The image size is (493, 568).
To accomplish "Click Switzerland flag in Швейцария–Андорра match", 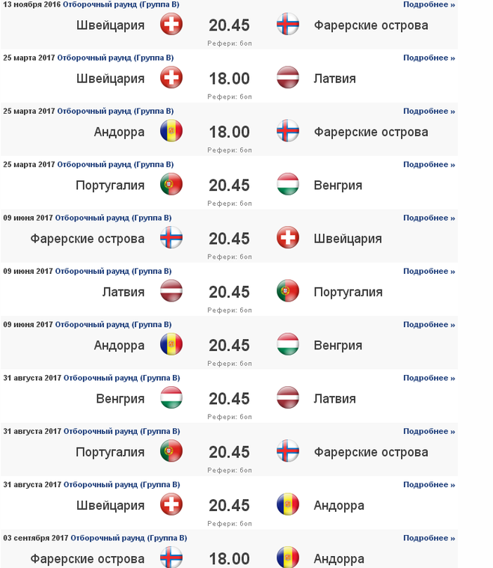I will tap(171, 505).
